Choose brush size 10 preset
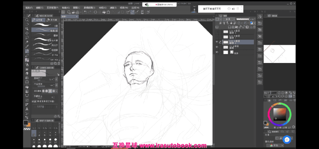Screen dimensions: 319x149 pyautogui.click(x=39, y=141)
